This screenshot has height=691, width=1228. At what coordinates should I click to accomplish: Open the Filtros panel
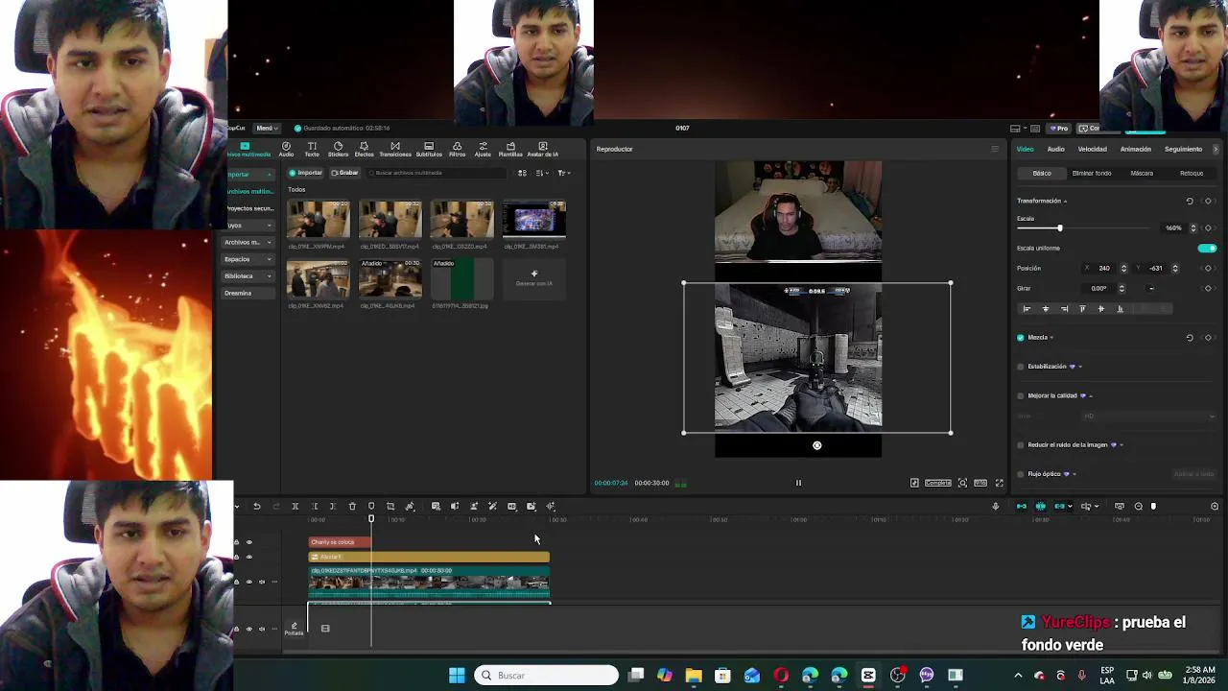tap(457, 149)
